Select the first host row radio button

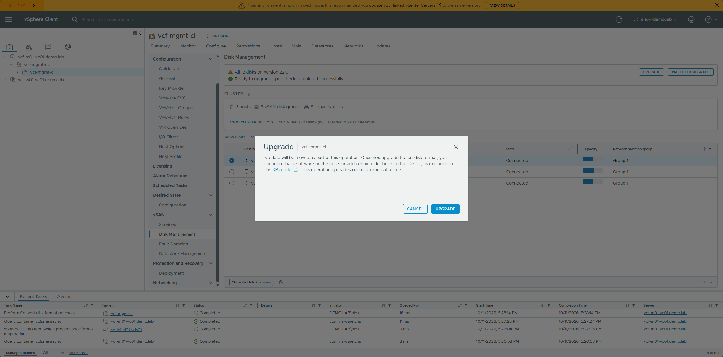coord(232,161)
